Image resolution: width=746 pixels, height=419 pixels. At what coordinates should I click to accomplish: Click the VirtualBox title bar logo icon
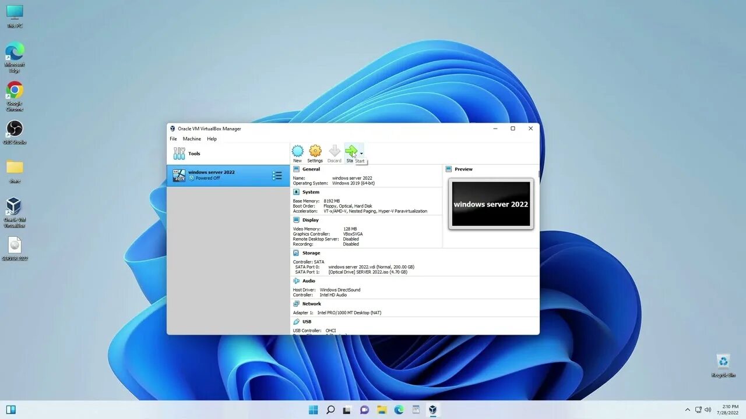[x=173, y=129]
